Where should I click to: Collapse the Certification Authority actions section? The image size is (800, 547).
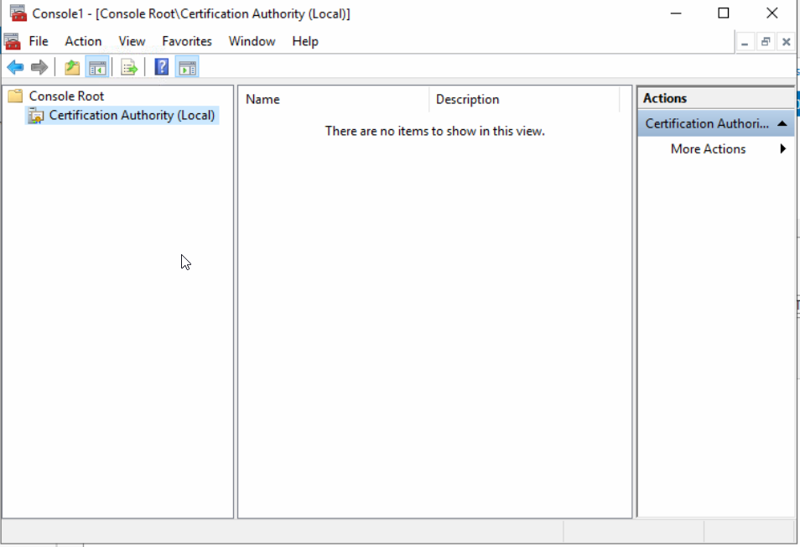tap(782, 123)
